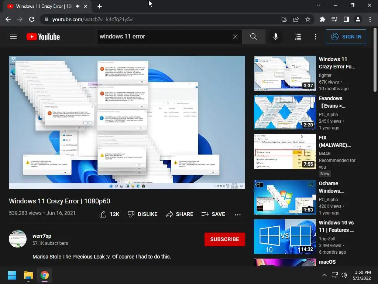Click the macOS video title
The height and width of the screenshot is (284, 378).
click(327, 262)
